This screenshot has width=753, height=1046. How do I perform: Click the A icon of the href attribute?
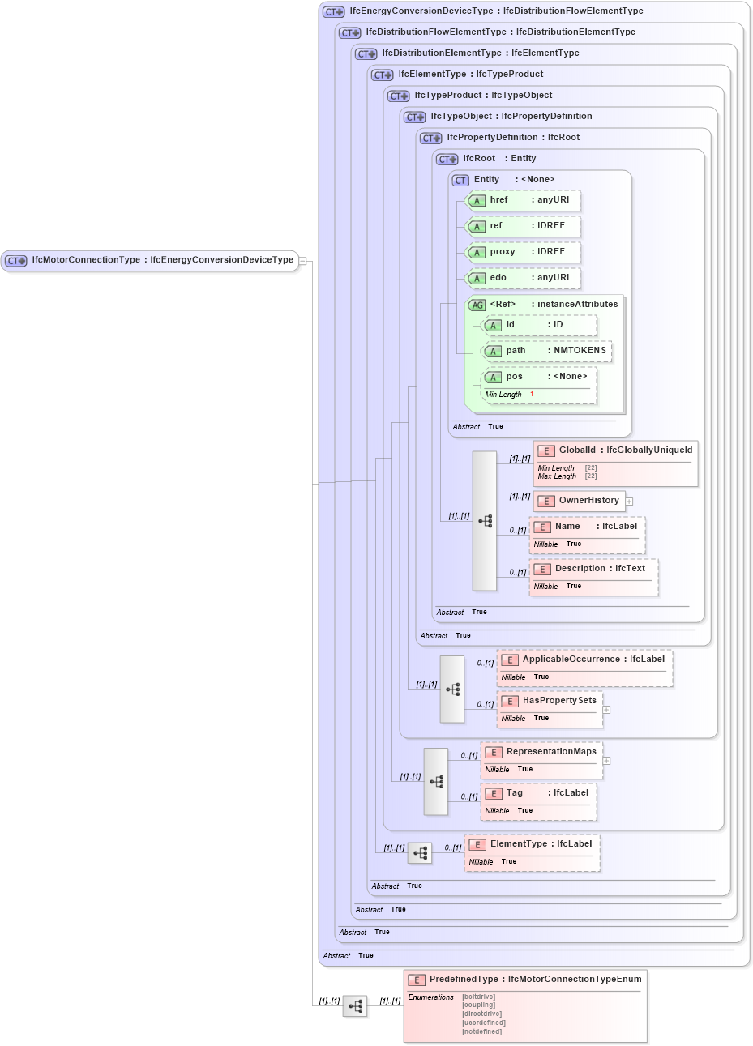[x=477, y=200]
